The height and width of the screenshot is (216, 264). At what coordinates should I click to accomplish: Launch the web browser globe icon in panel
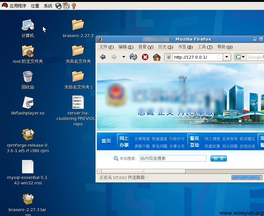click(x=58, y=6)
